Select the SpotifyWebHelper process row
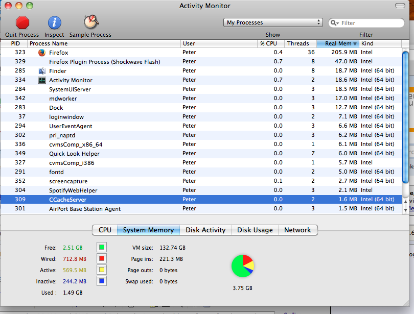 tap(201, 190)
